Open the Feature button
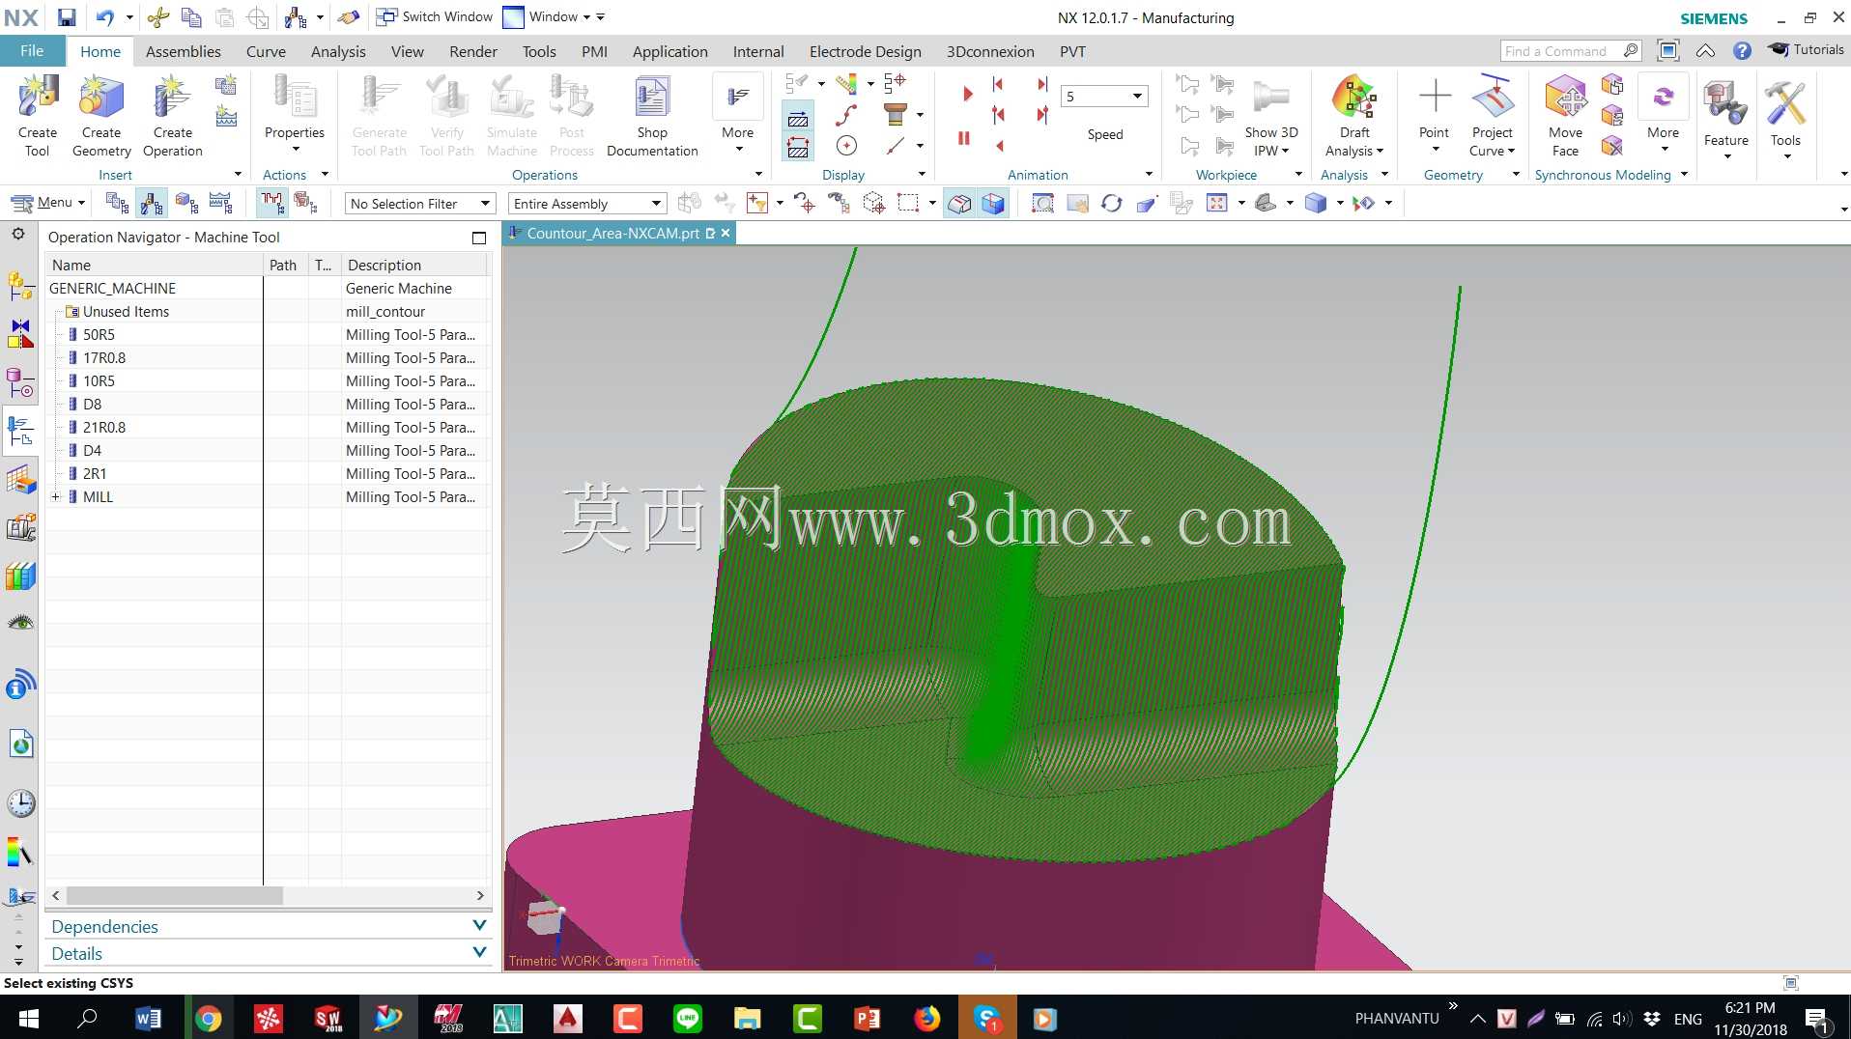This screenshot has height=1039, width=1851. [1726, 116]
